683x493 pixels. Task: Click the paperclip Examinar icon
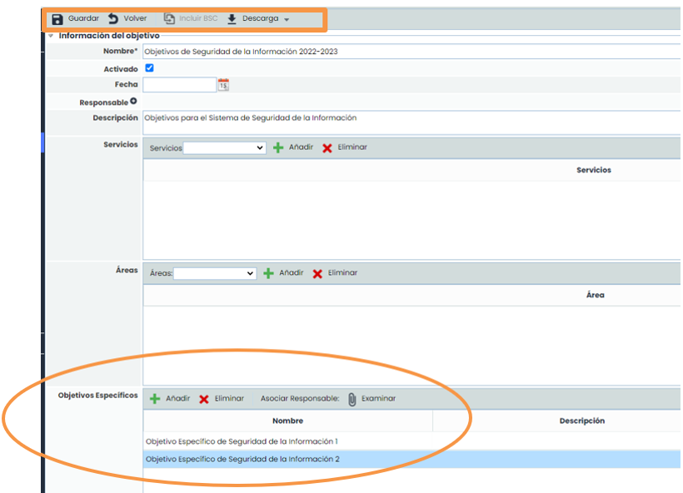point(352,399)
